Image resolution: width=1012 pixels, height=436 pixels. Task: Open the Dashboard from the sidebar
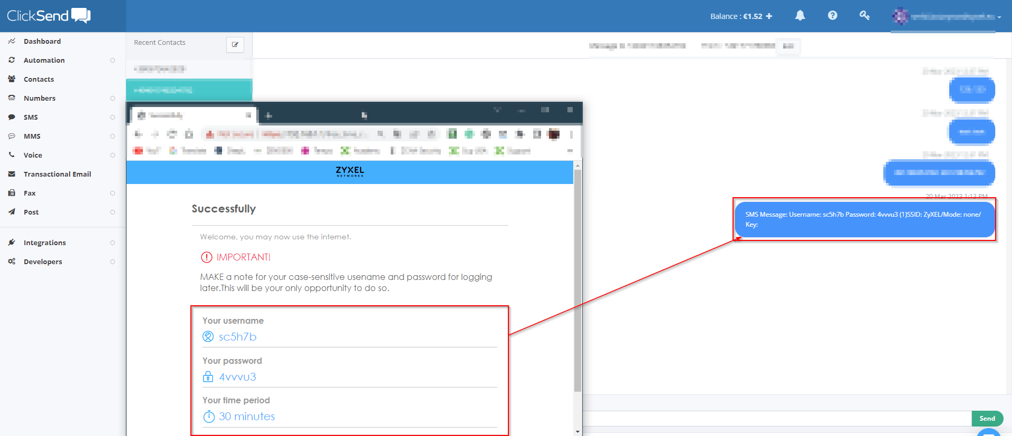[42, 41]
